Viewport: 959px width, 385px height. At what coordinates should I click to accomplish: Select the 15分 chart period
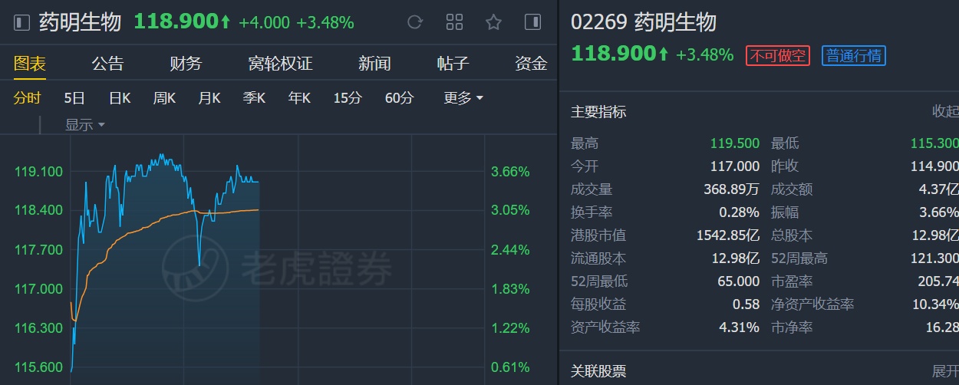[348, 98]
